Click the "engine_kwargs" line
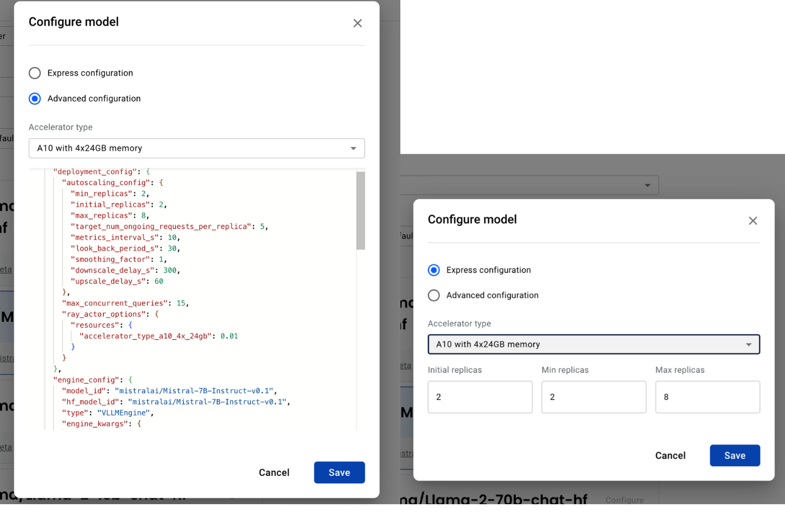The height and width of the screenshot is (523, 785). coord(102,424)
